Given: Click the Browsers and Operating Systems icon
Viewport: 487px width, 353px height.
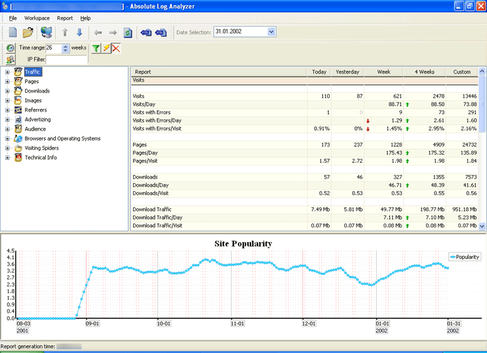Looking at the screenshot, I should click(x=18, y=138).
